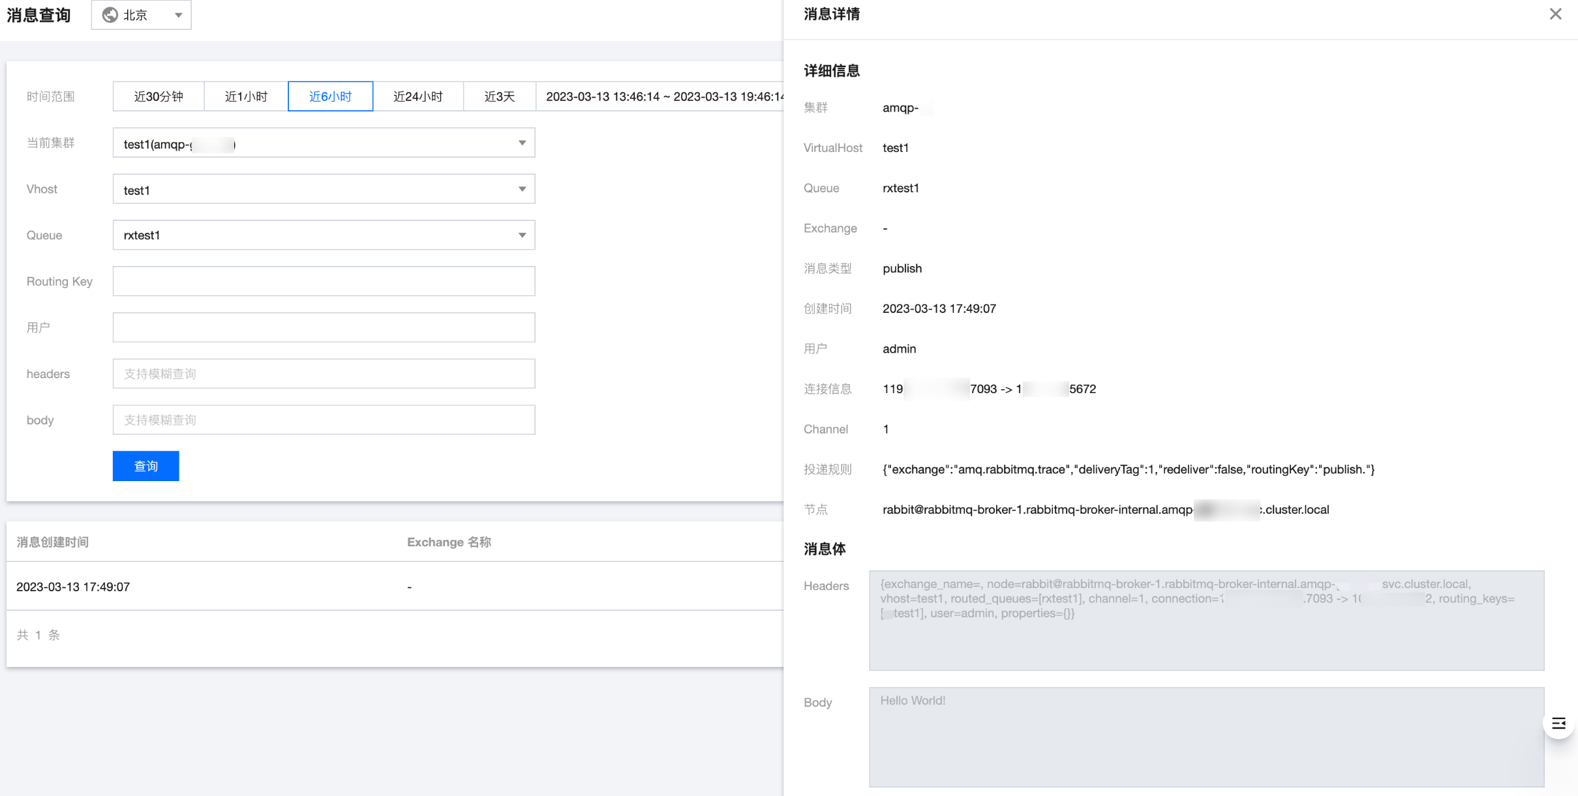Expand the 当前集群 cluster dropdown
This screenshot has height=796, width=1578.
coord(324,143)
